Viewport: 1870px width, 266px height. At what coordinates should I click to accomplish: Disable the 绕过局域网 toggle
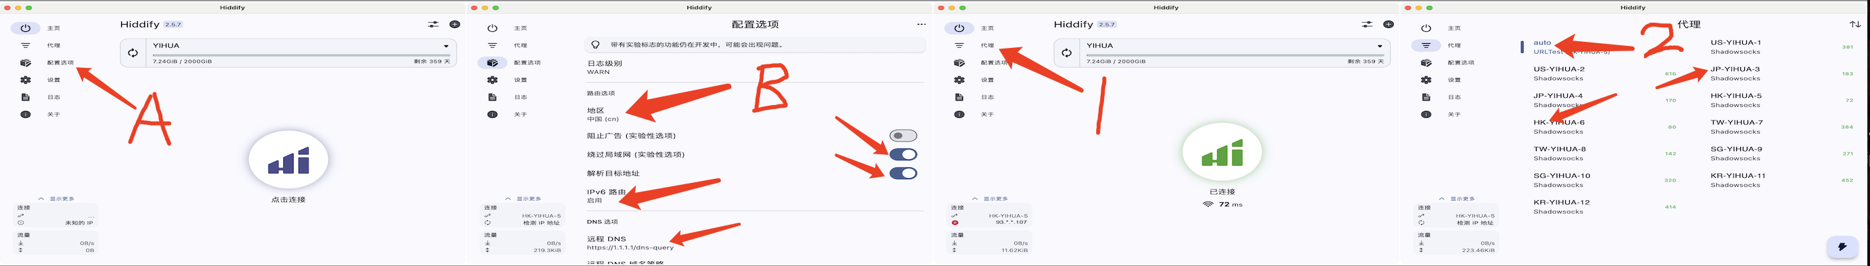coord(903,154)
